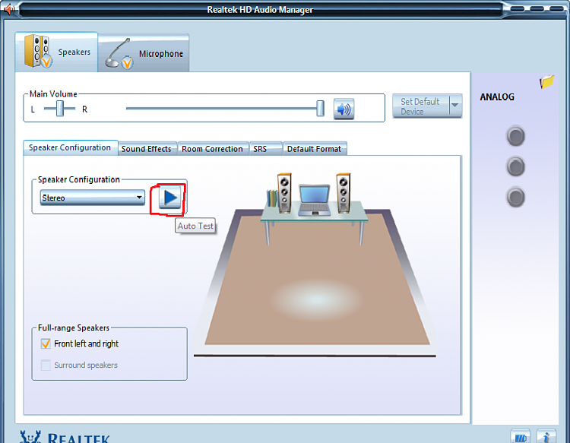
Task: Open the SRS tab
Action: pos(265,149)
